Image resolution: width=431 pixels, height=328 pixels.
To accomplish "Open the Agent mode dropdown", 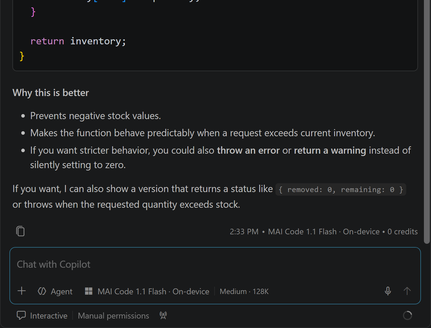I will pyautogui.click(x=55, y=291).
